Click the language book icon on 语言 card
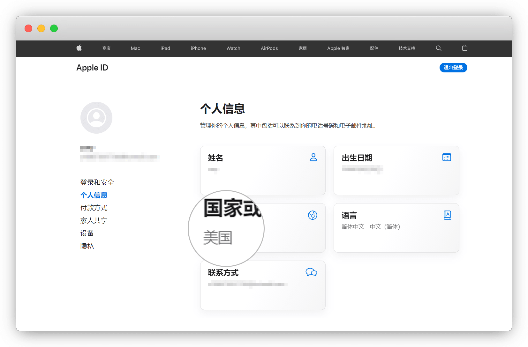The image size is (528, 347). pyautogui.click(x=447, y=215)
